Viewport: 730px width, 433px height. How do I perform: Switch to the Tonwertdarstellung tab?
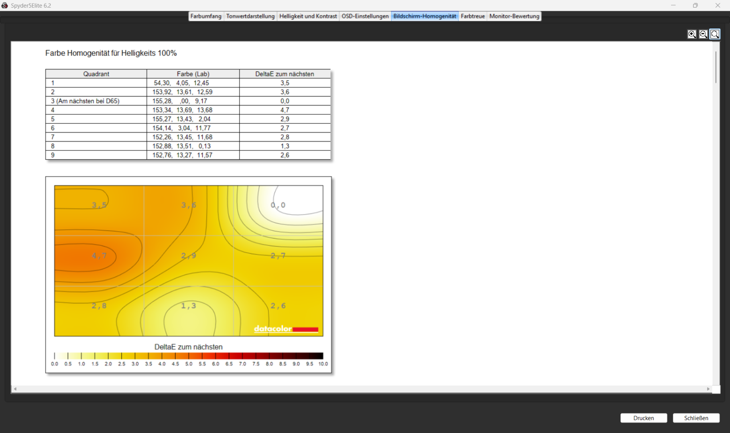(250, 16)
